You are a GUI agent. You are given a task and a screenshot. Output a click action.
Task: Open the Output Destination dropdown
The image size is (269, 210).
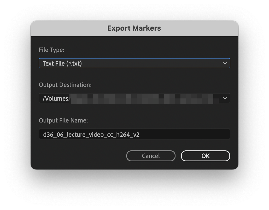click(x=134, y=98)
